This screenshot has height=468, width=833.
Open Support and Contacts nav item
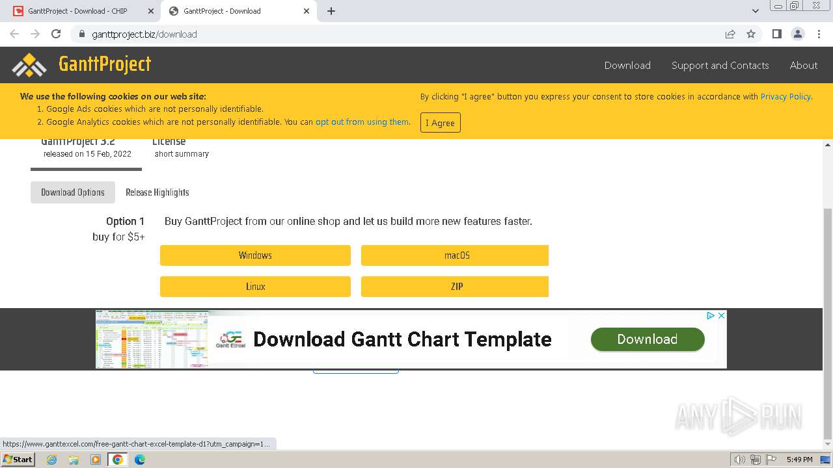pyautogui.click(x=720, y=65)
